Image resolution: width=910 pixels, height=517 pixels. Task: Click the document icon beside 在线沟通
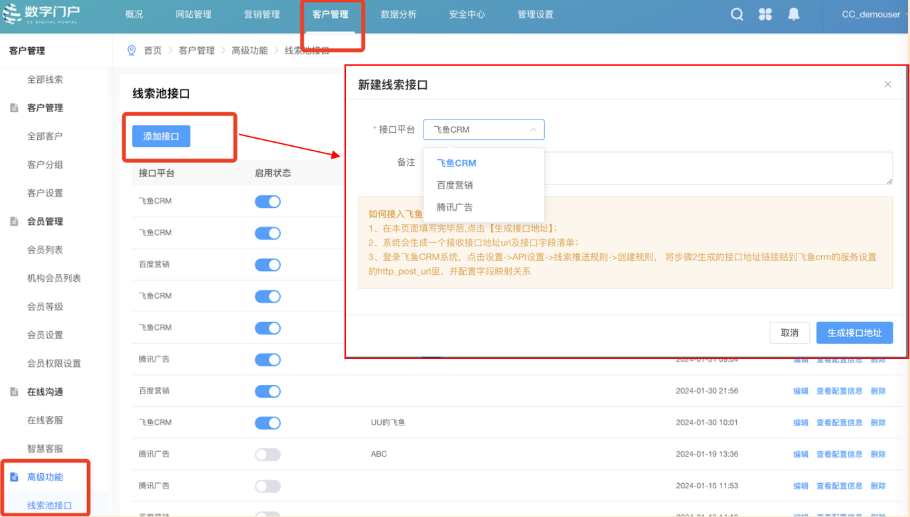click(x=14, y=392)
